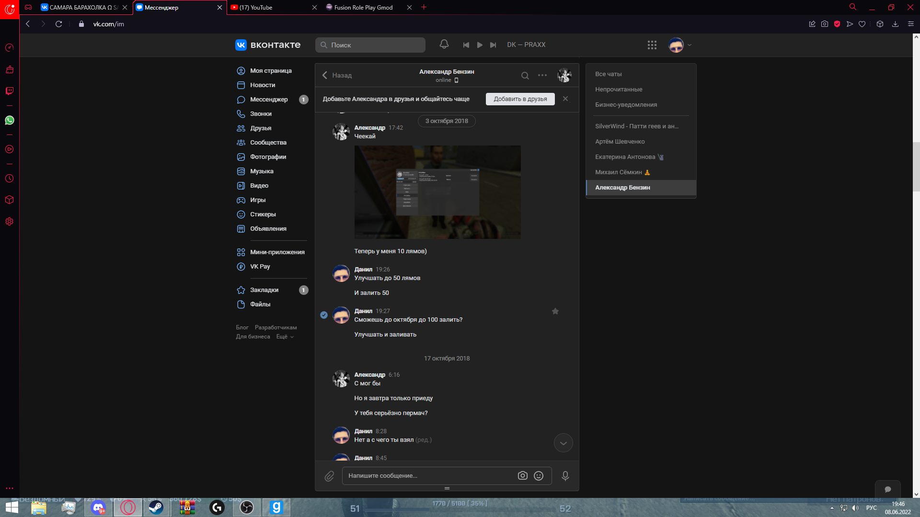Play the DK – PRAXX track

(x=480, y=45)
